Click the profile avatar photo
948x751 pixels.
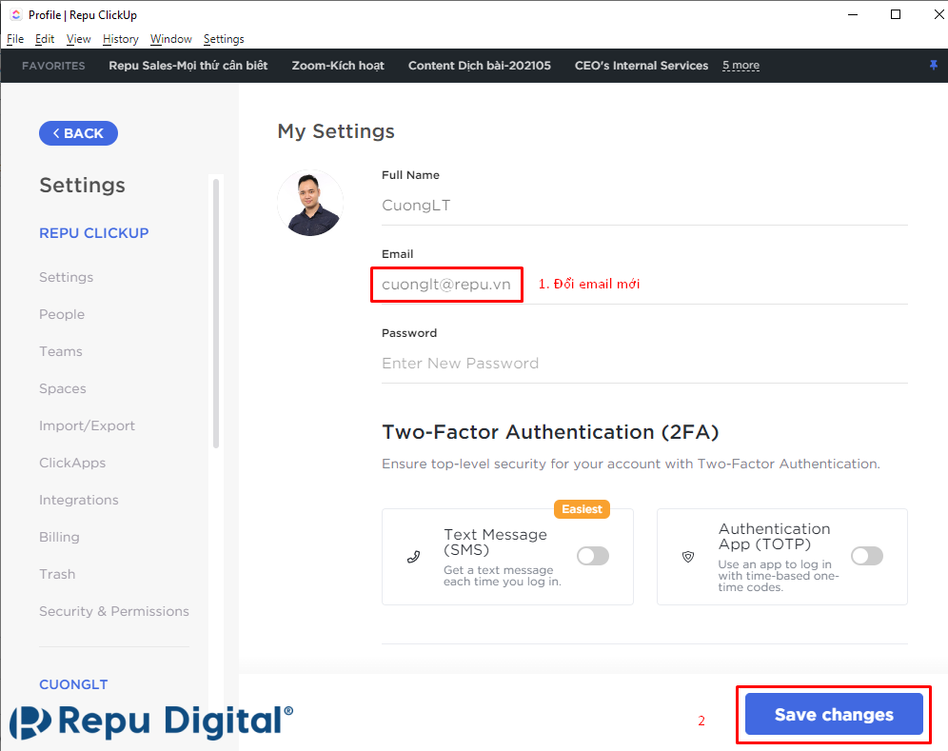(x=310, y=203)
